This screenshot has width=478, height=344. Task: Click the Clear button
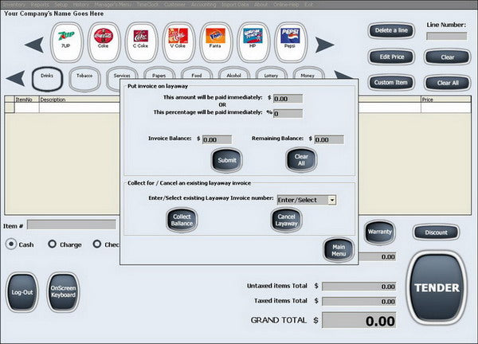(x=447, y=57)
